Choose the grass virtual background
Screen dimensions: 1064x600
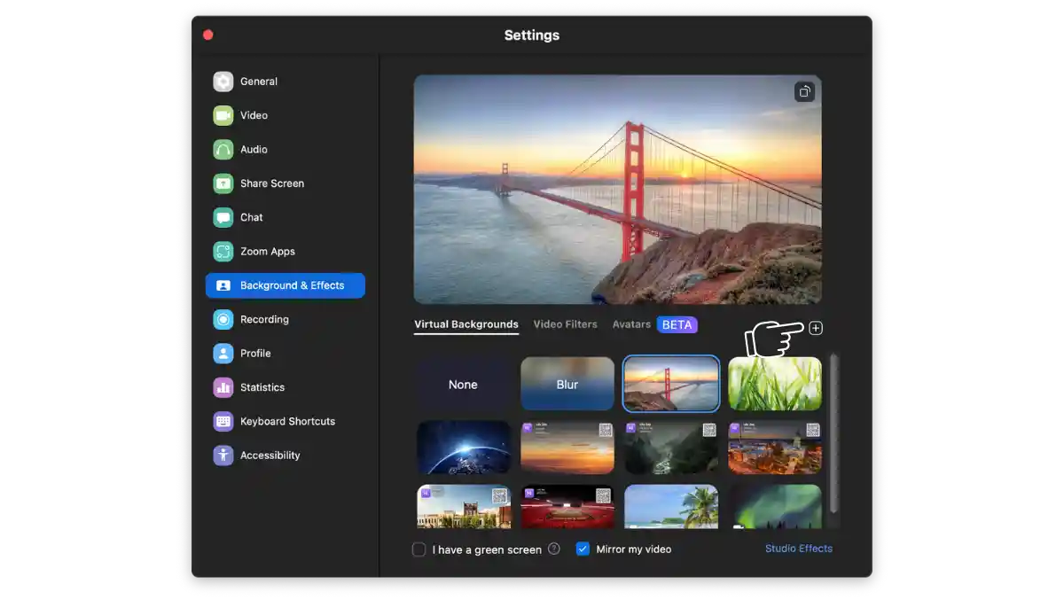click(x=774, y=384)
